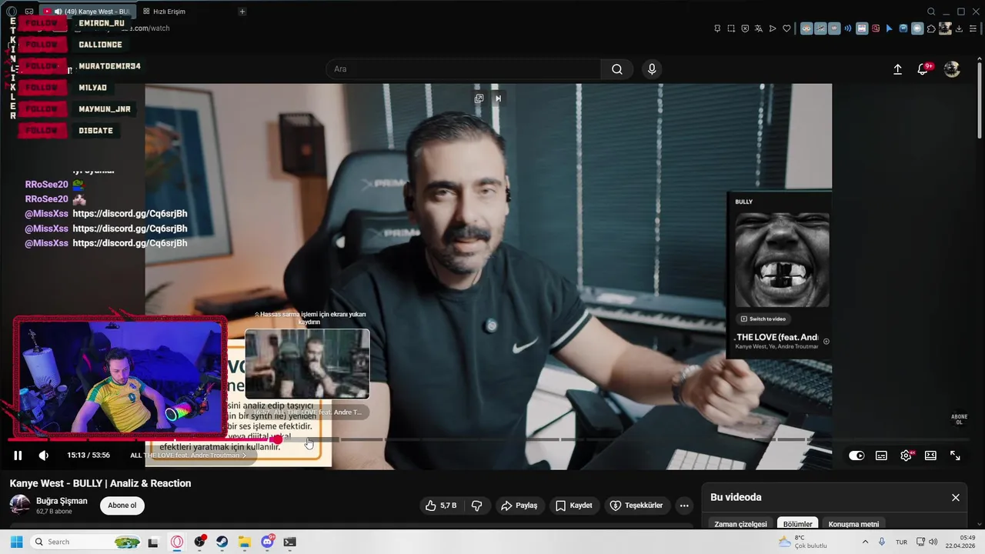This screenshot has height=554, width=985.
Task: Open the browser profile picture in the toolbar
Action: pos(946,28)
